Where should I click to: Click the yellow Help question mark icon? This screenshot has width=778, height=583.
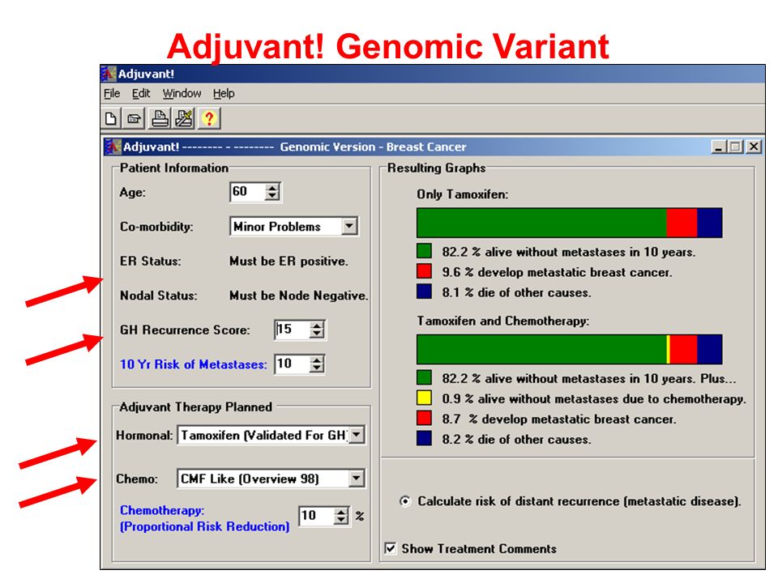(x=209, y=118)
